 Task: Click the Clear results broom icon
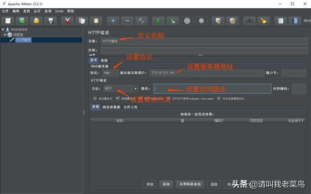pos(218,21)
